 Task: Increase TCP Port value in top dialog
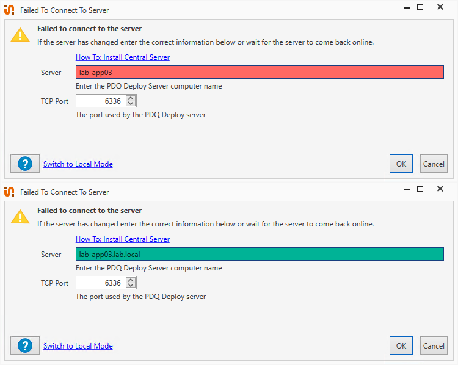(x=131, y=98)
